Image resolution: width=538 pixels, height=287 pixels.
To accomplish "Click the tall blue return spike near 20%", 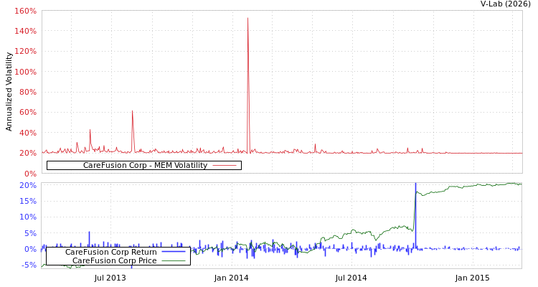I will click(415, 188).
